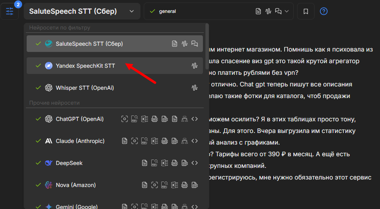
Task: Click the code brackets icon for ChatGPT
Action: point(194,119)
